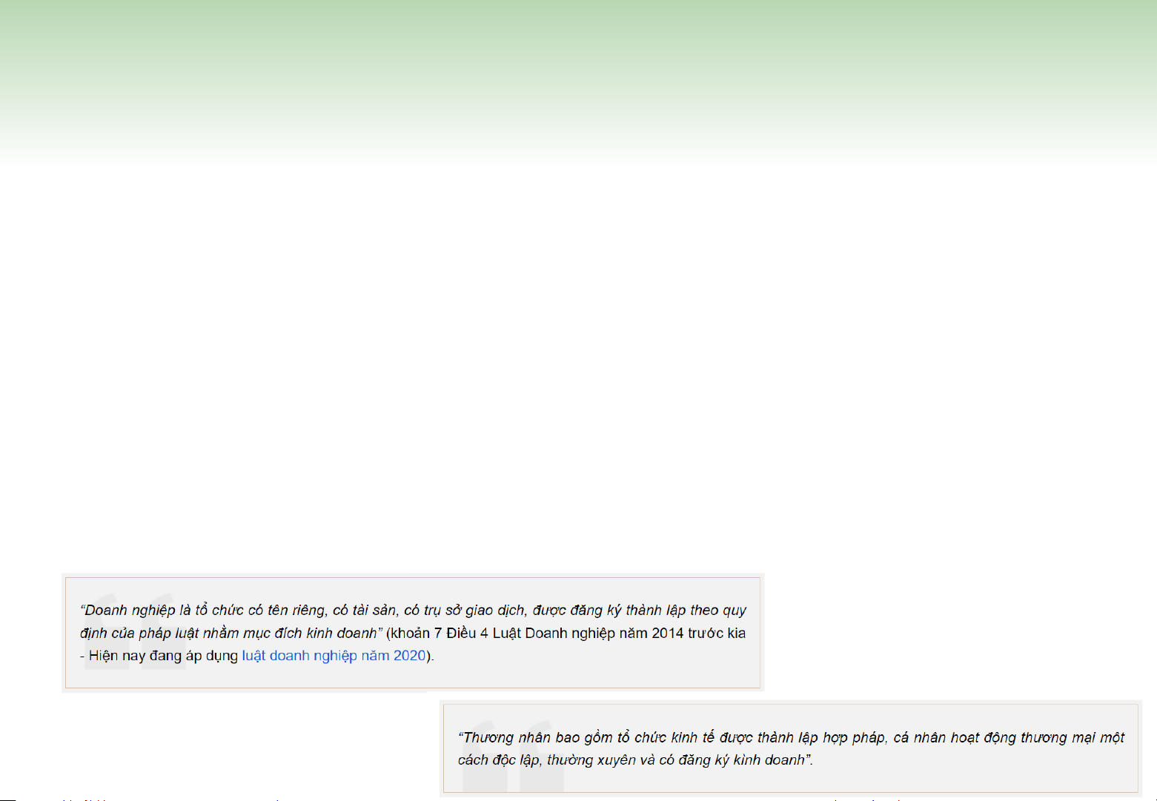Click the quote starting "Thương nhân bao gồm"
1157x801 pixels.
pyautogui.click(x=791, y=748)
